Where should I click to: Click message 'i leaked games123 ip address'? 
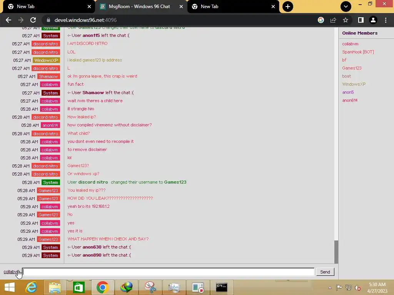(95, 60)
